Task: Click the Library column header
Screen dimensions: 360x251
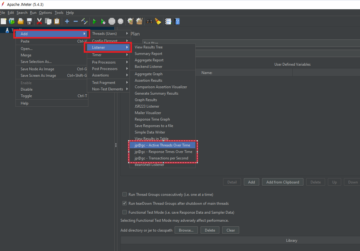Action: point(292,241)
